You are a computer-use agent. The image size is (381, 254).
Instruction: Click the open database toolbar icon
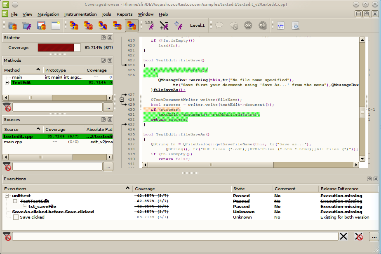(x=12, y=26)
